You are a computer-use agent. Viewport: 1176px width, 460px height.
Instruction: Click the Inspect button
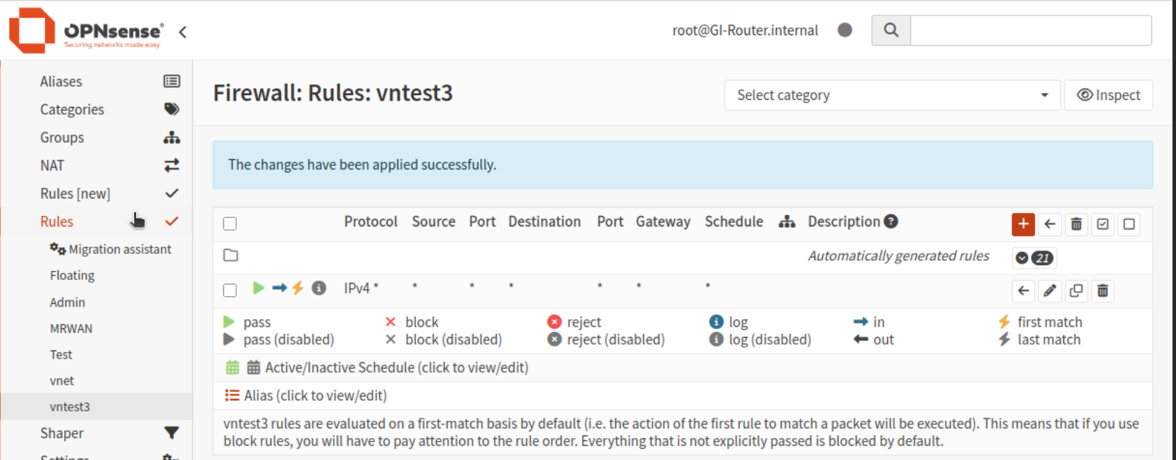1108,95
